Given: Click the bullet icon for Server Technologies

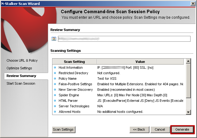Looking at the screenshot, I should tap(55, 106).
